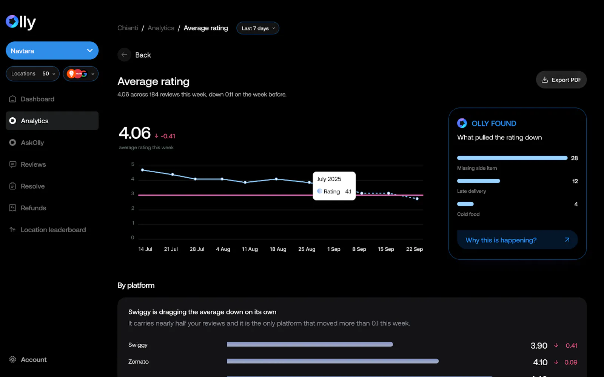Open the Navtara brand dropdown

(52, 51)
